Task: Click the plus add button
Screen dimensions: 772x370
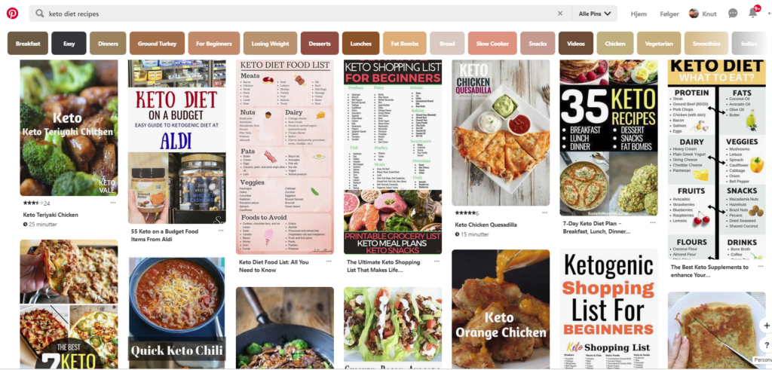Action: click(766, 326)
